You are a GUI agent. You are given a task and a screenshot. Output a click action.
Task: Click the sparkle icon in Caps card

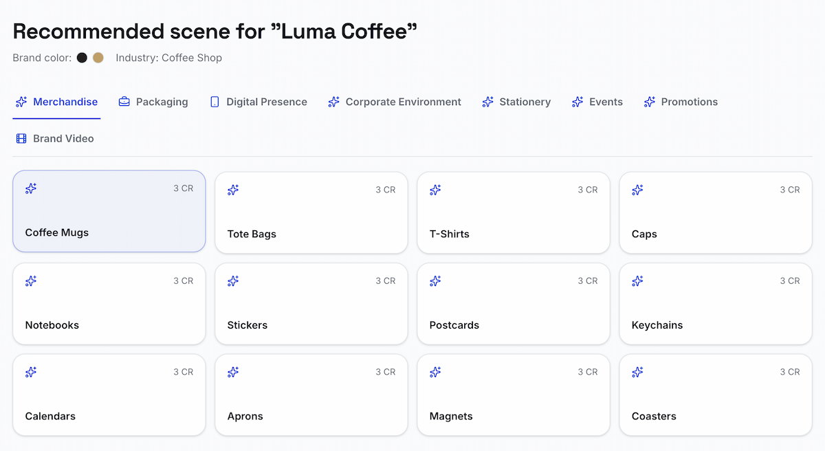637,190
